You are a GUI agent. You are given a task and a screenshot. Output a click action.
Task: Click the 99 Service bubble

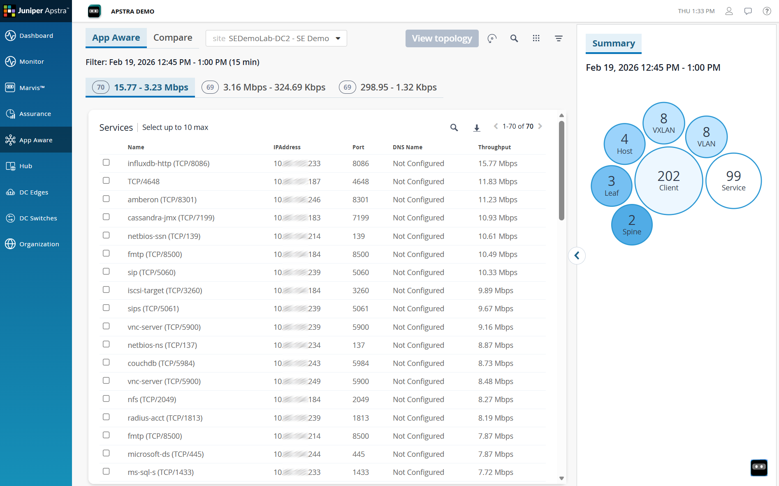coord(733,181)
